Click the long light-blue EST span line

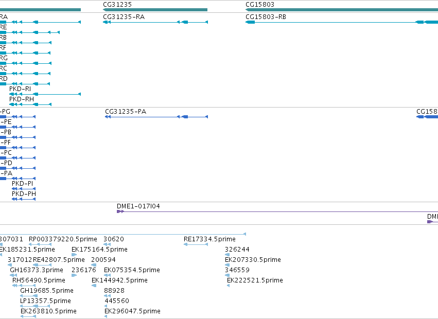123,234
